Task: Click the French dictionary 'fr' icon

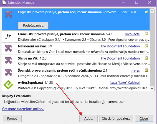Action: point(8,36)
